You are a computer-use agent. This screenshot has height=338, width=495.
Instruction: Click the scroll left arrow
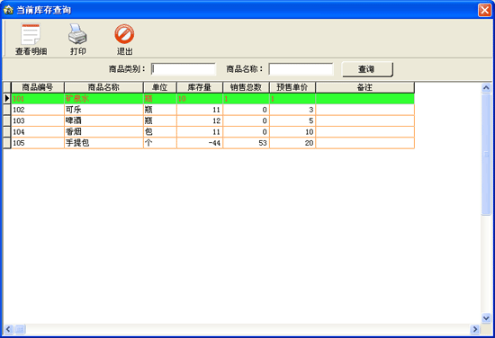(8, 330)
